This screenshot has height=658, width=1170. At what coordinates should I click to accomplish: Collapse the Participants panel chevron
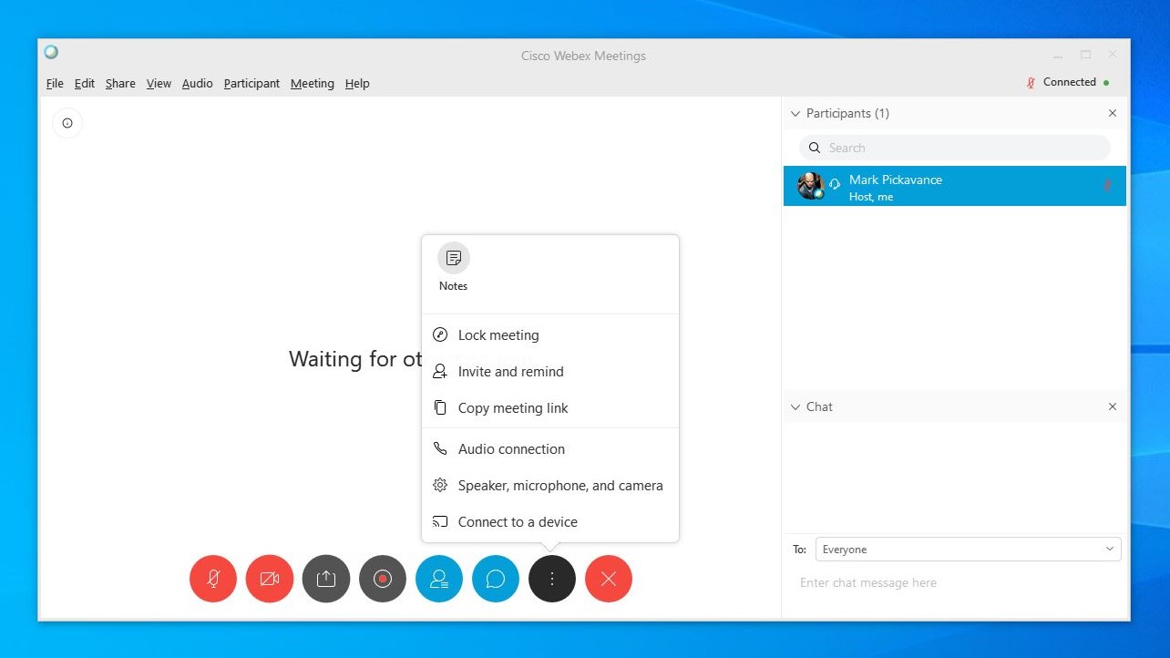(x=795, y=113)
